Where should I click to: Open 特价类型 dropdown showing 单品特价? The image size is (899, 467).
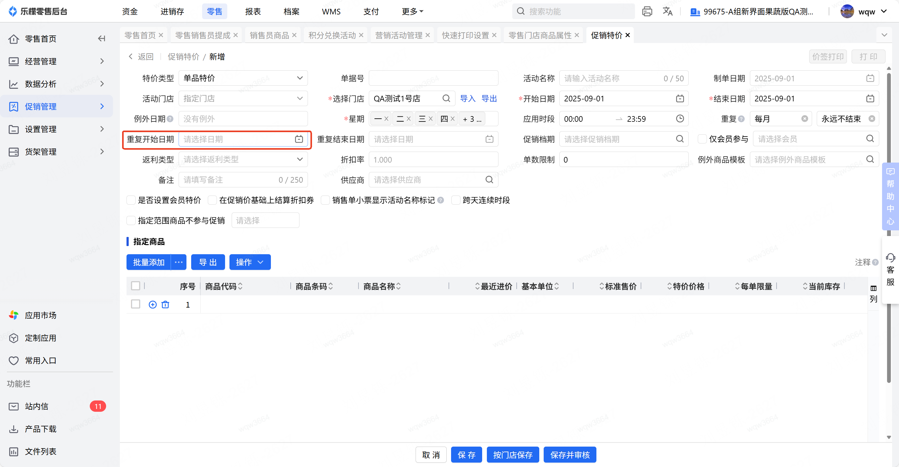[x=243, y=78]
